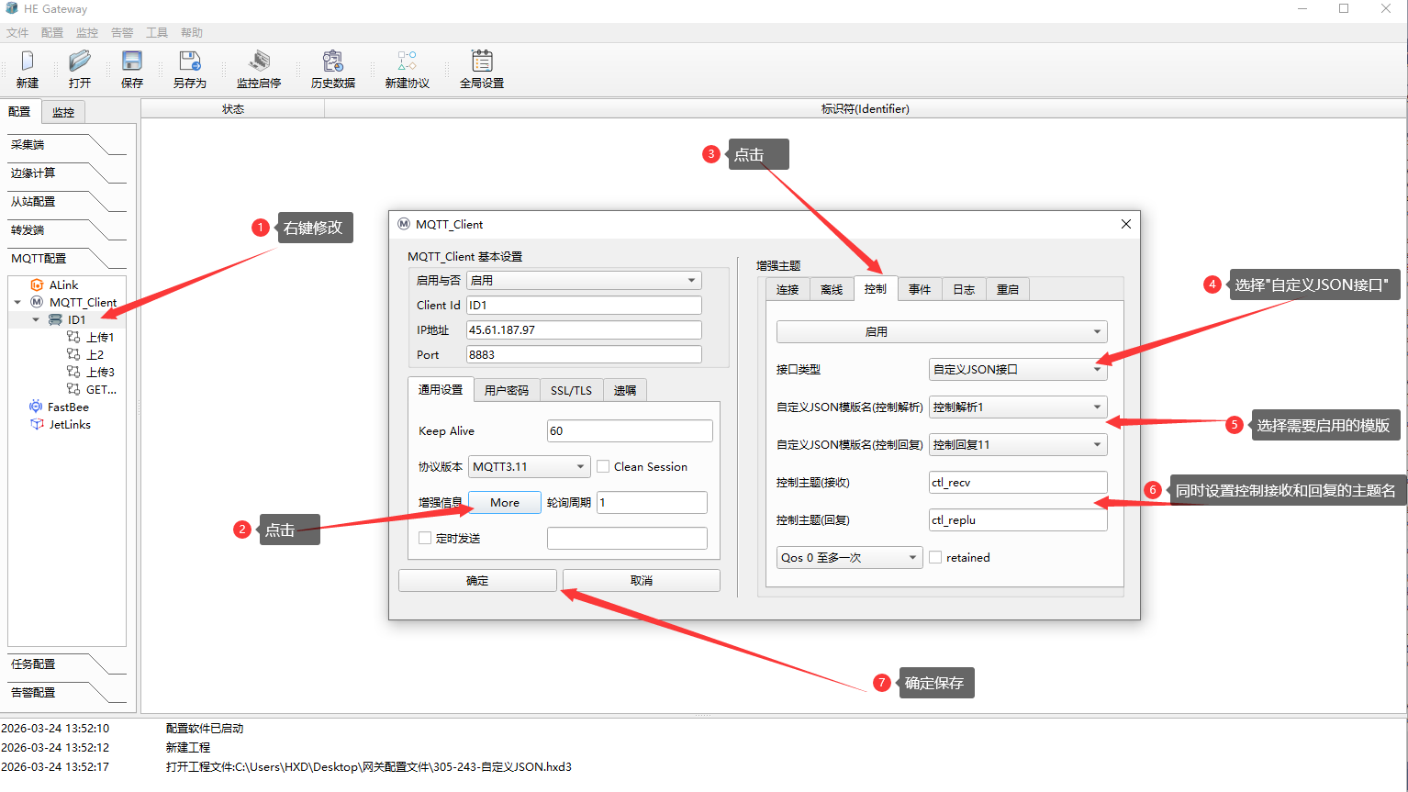Viewport: 1408px width, 792px height.
Task: Expand the 协议版本 MQTT3.11 dropdown
Action: coord(529,466)
